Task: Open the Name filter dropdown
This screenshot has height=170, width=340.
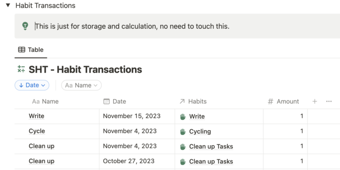Action: (81, 85)
